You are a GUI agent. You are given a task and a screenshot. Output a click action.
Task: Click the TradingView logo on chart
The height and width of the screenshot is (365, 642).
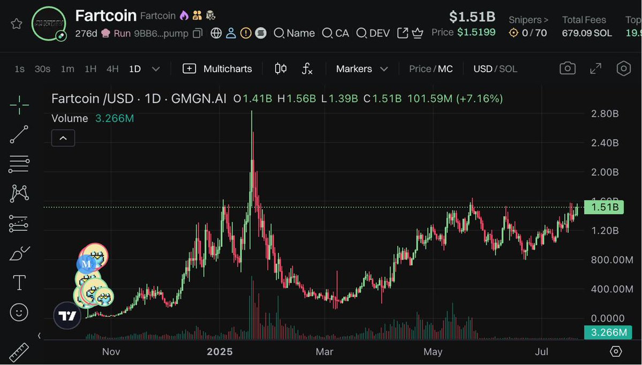[x=67, y=315]
